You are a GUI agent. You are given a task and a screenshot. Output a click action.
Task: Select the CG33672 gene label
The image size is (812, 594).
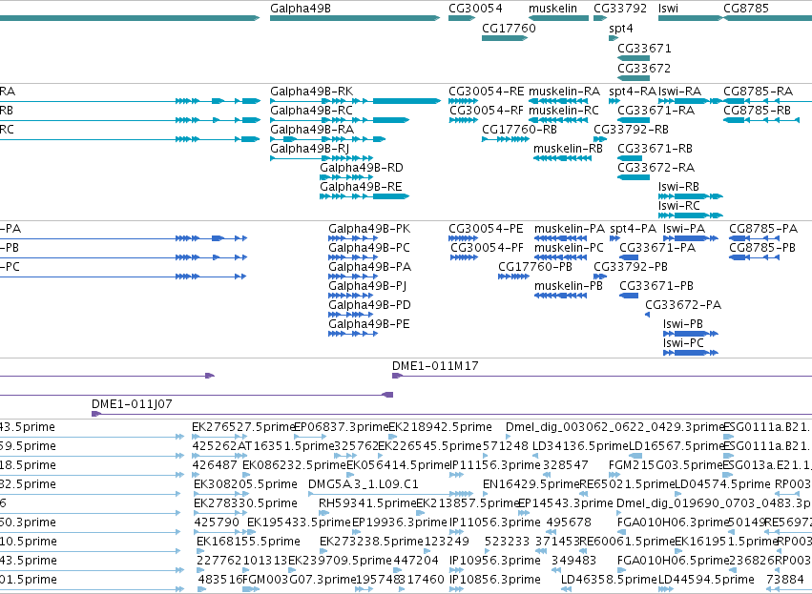(x=644, y=69)
